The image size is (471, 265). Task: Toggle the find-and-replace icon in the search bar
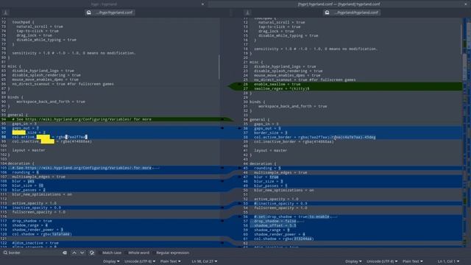click(92, 253)
